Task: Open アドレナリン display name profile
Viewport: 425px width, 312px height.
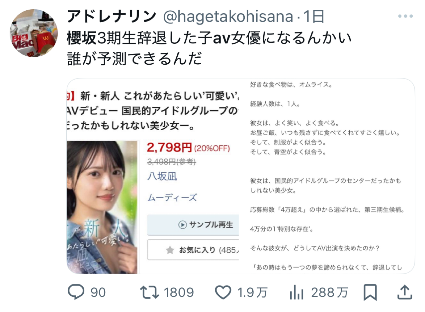Action: point(112,17)
